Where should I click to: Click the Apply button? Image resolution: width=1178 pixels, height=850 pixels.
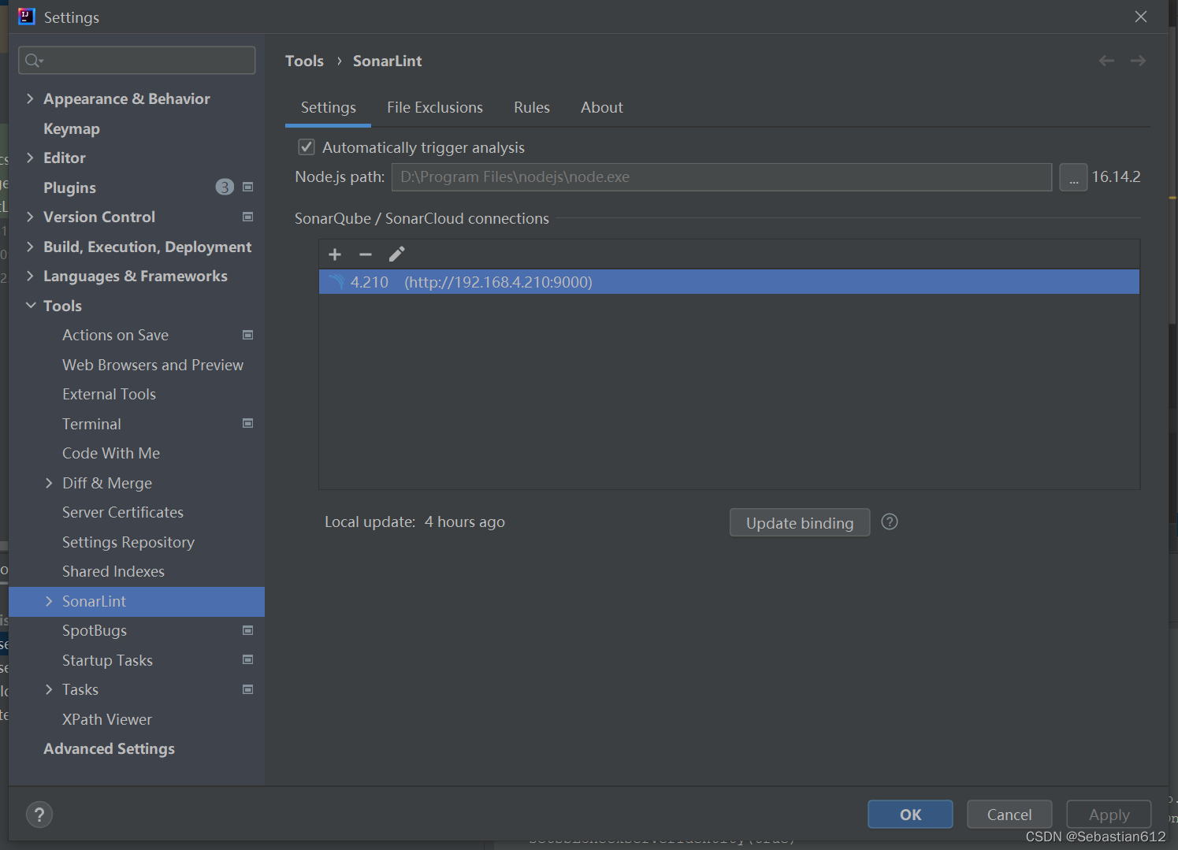coord(1109,815)
